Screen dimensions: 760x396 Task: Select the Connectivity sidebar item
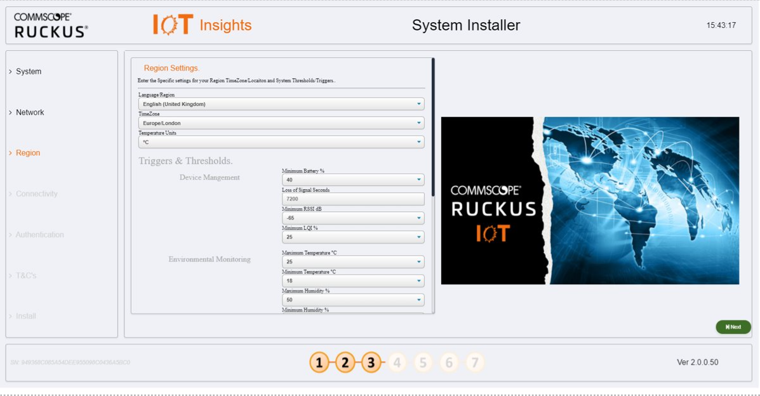pos(36,194)
